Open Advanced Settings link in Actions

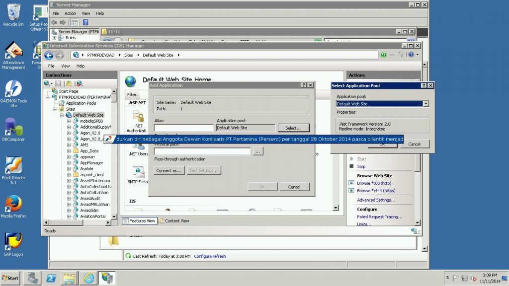pos(376,200)
